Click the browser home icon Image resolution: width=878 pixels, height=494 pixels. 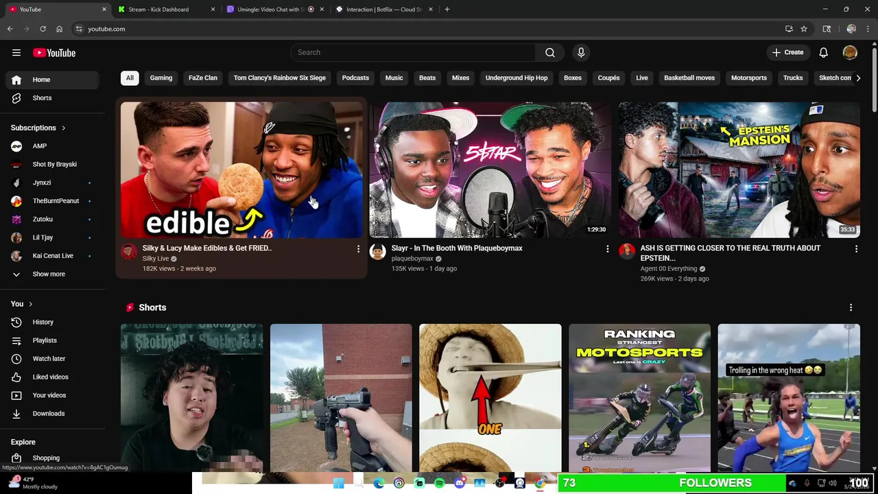pyautogui.click(x=59, y=29)
